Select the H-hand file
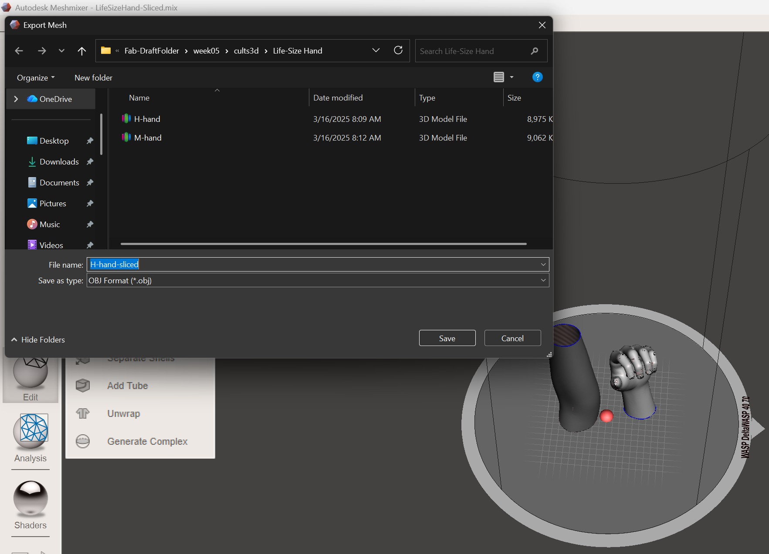This screenshot has height=554, width=769. point(147,119)
